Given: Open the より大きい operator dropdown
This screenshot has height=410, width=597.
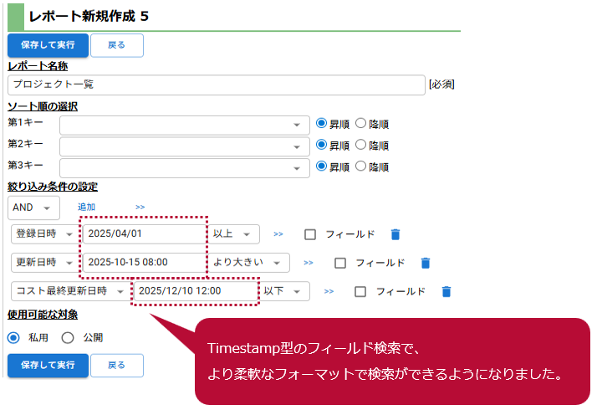Looking at the screenshot, I should pos(249,263).
